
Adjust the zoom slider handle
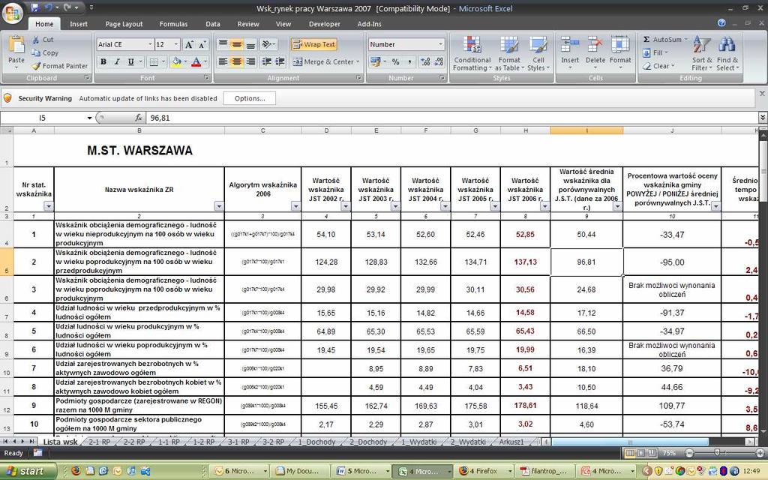point(717,453)
